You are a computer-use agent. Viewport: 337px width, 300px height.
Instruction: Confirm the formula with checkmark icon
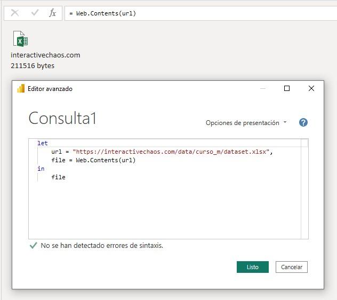pyautogui.click(x=35, y=13)
